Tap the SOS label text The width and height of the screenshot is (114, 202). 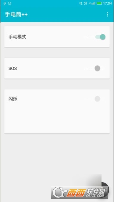[x=13, y=68]
